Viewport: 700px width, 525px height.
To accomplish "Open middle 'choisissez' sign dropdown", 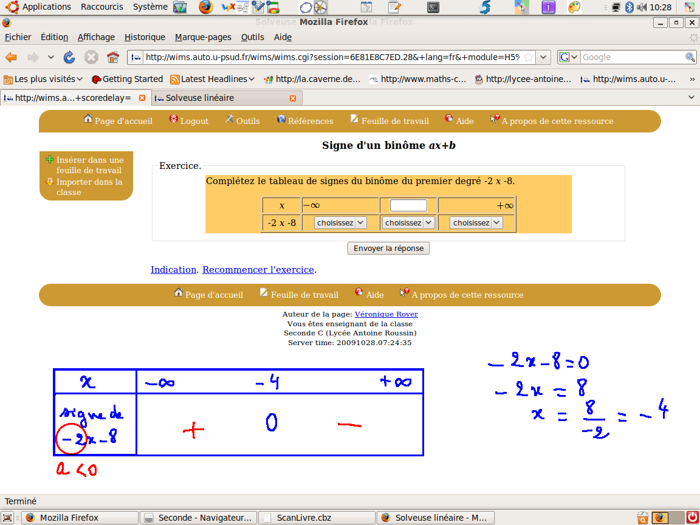I will (x=408, y=223).
